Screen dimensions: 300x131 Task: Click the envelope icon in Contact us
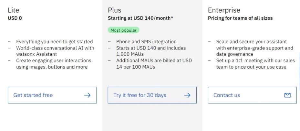pyautogui.click(x=287, y=95)
